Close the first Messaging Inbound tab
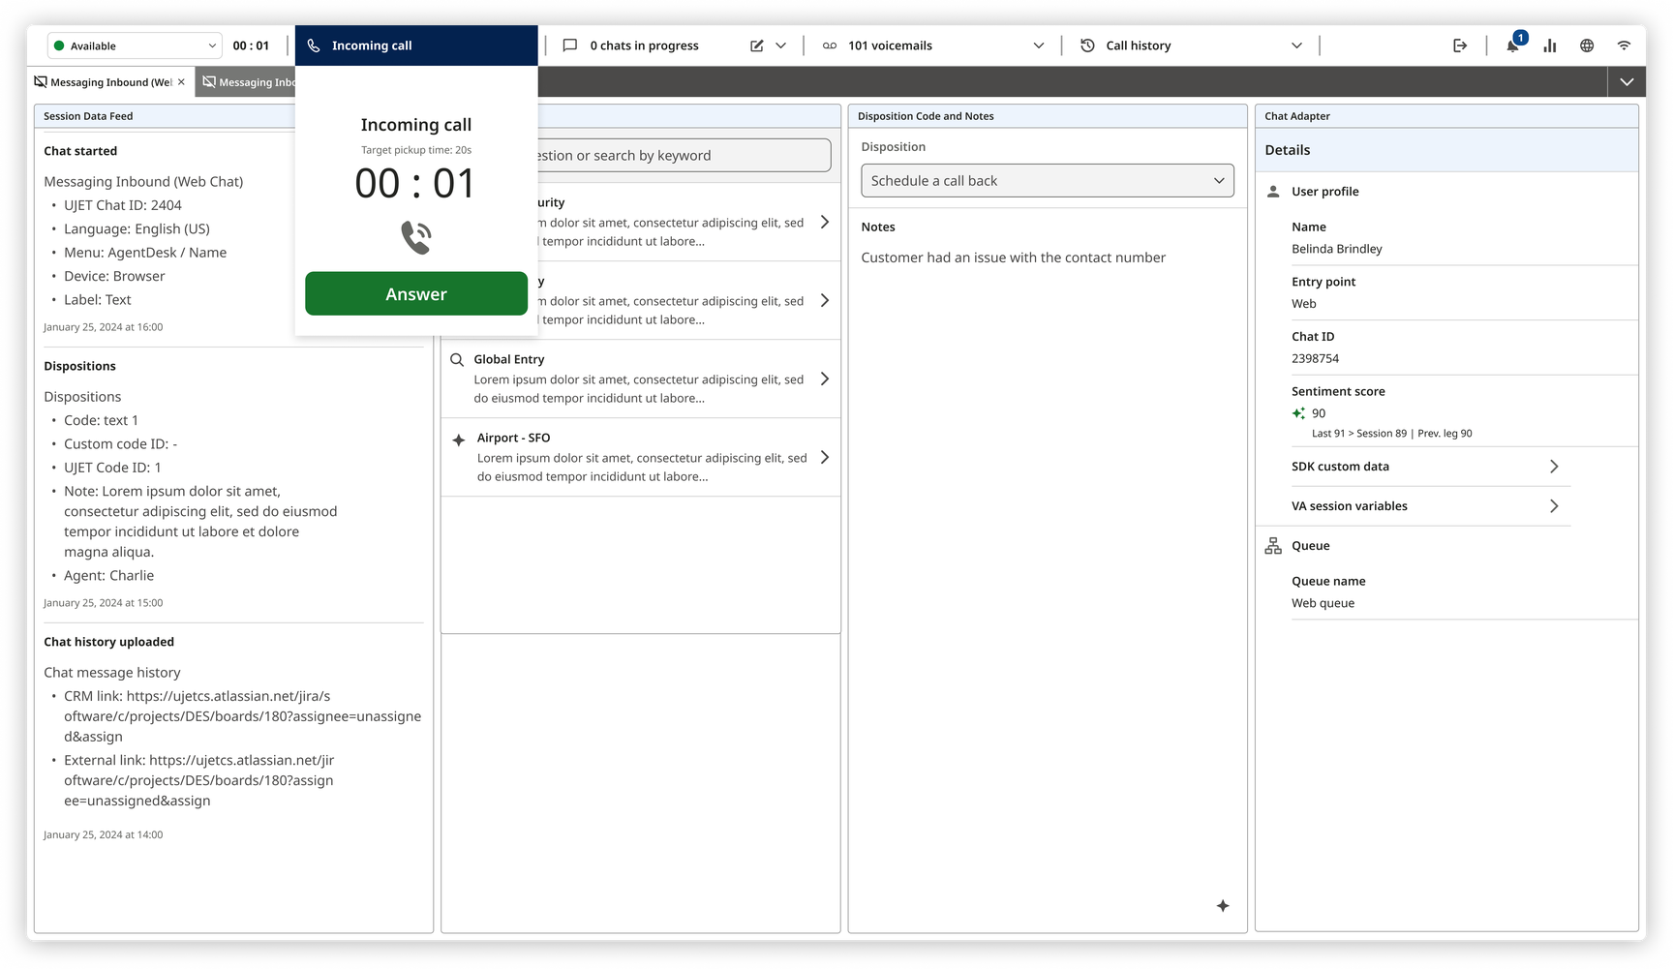1673x969 pixels. click(181, 82)
